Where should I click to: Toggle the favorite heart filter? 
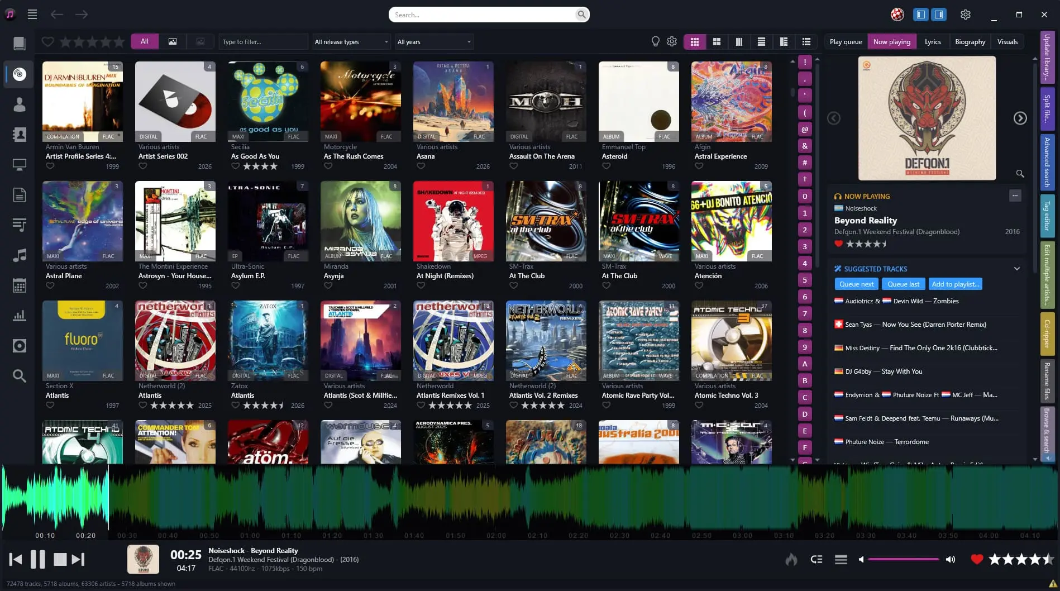pyautogui.click(x=48, y=42)
